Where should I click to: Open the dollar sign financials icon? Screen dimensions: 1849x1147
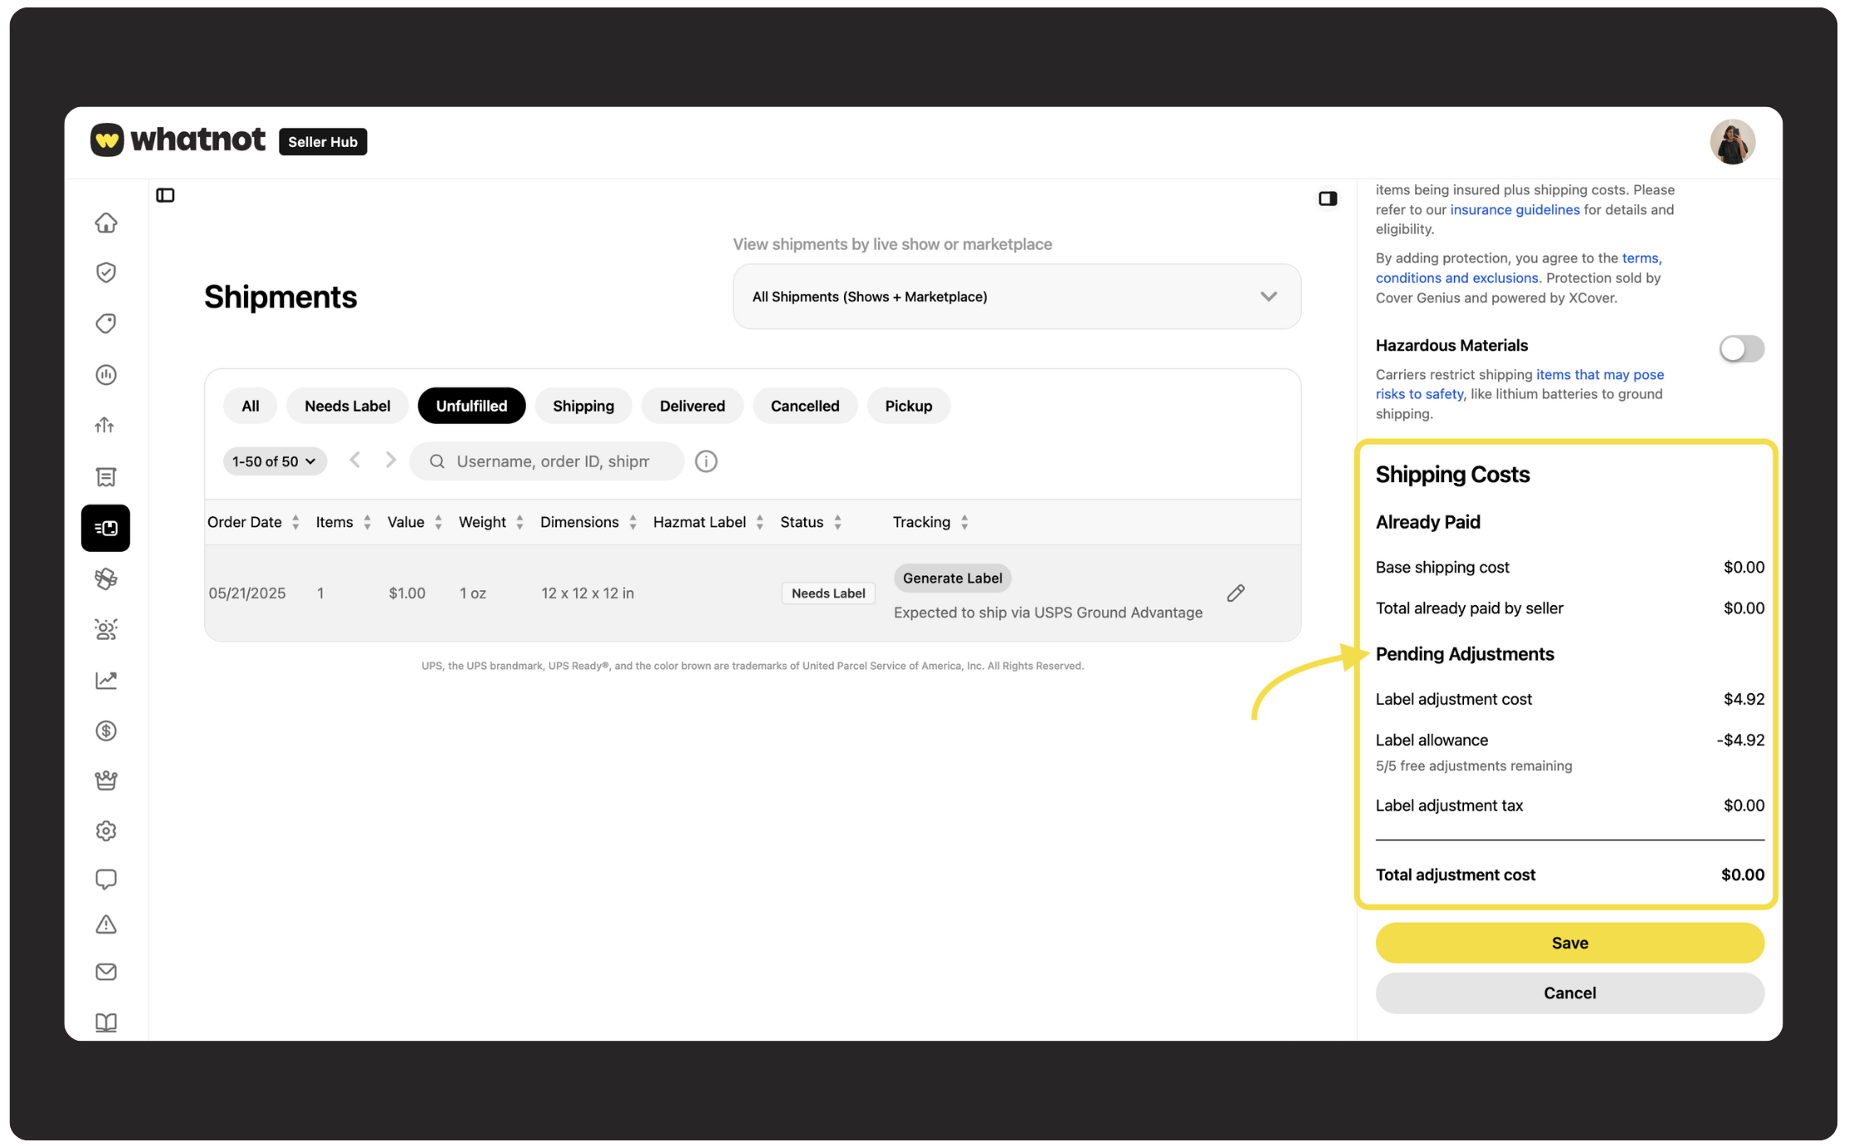(105, 730)
